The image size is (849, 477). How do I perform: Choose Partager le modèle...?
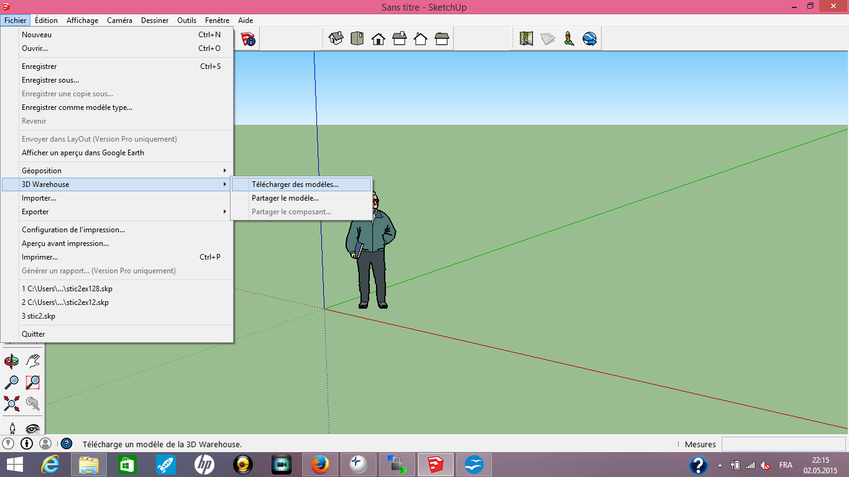301,198
